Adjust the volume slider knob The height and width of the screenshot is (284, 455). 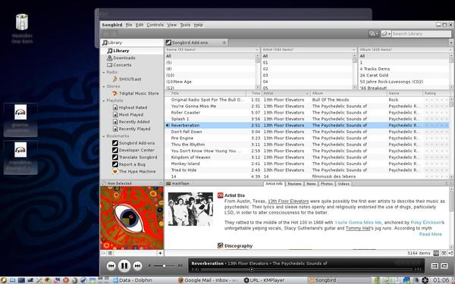tap(164, 266)
